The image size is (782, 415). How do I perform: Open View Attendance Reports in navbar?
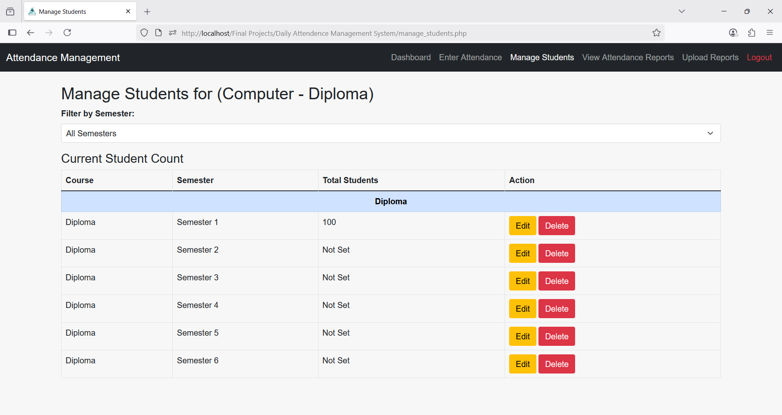[628, 57]
